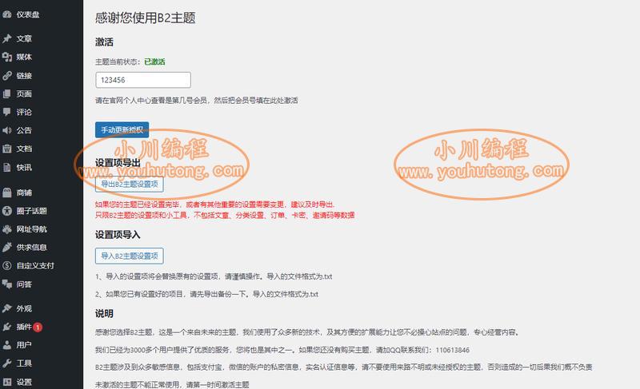Click the paragraph starting 感谢您选择B2主题
This screenshot has height=389, width=640.
click(307, 332)
